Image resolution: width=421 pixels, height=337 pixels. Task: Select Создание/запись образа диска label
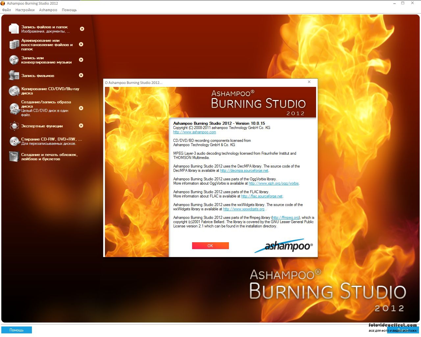(46, 104)
